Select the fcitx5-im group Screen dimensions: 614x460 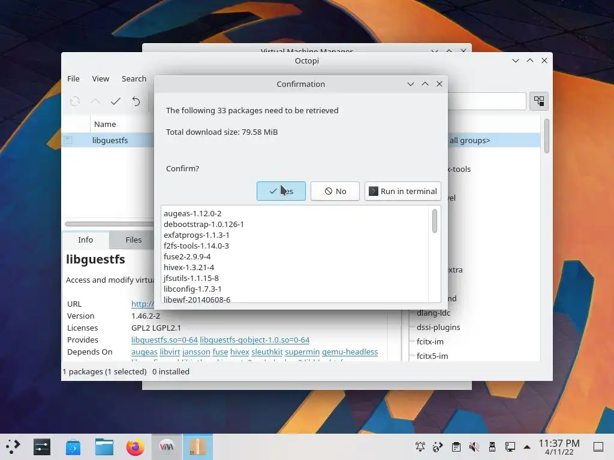coord(432,356)
